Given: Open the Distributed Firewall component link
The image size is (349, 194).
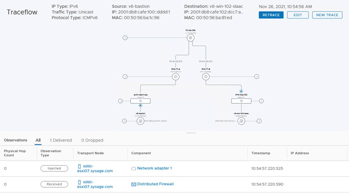Looking at the screenshot, I should (155, 184).
